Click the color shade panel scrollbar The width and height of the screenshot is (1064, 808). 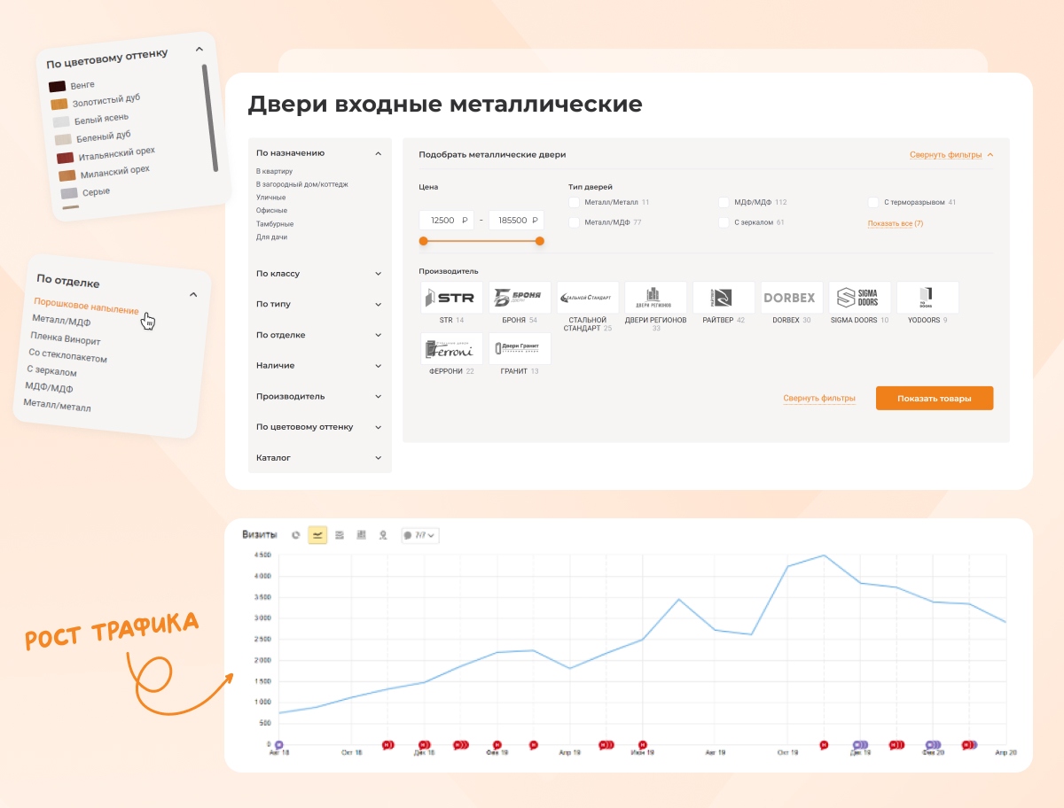click(209, 117)
